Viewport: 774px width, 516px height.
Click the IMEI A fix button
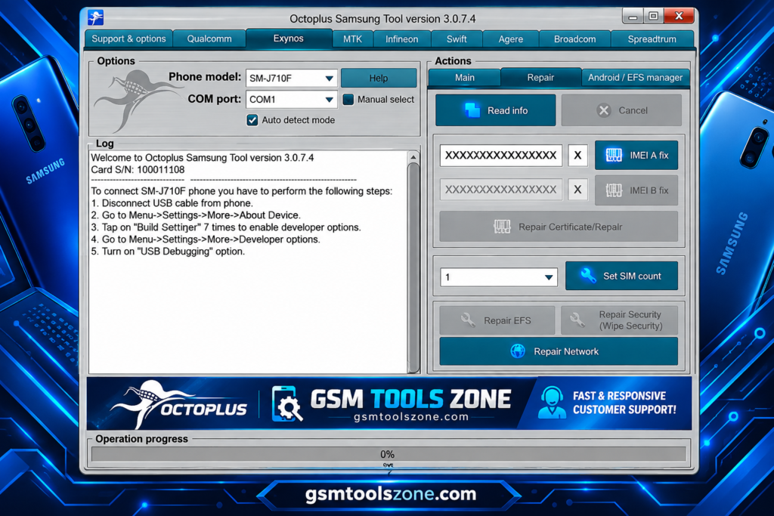[636, 156]
